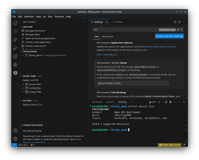Open the Terminal menu
The image size is (199, 160).
click(x=59, y=17)
